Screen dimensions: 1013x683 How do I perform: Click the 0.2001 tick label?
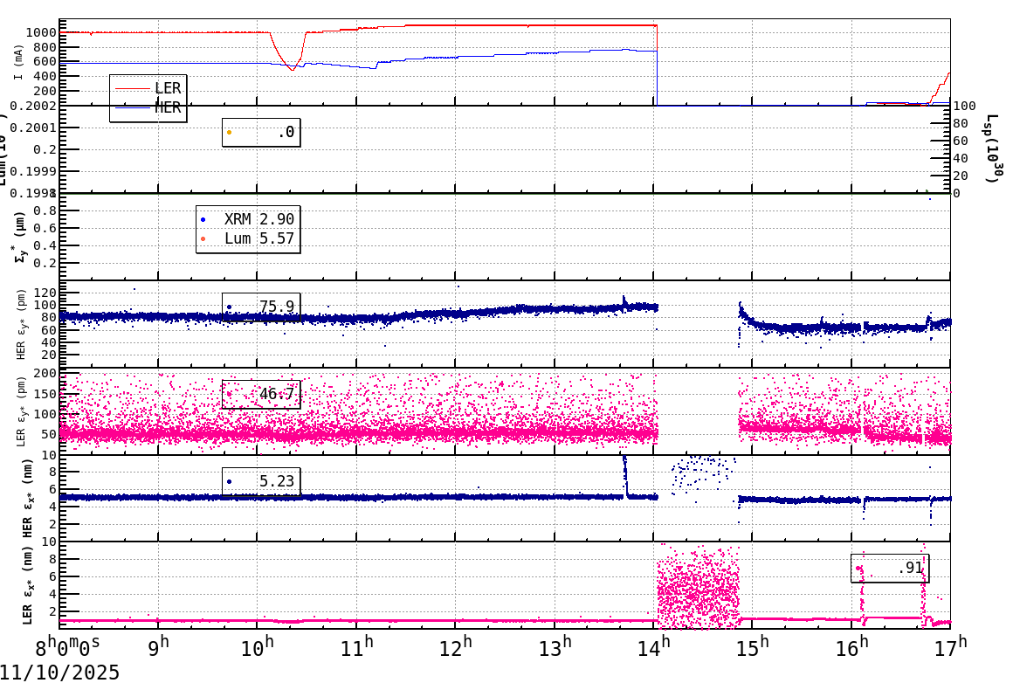32,128
